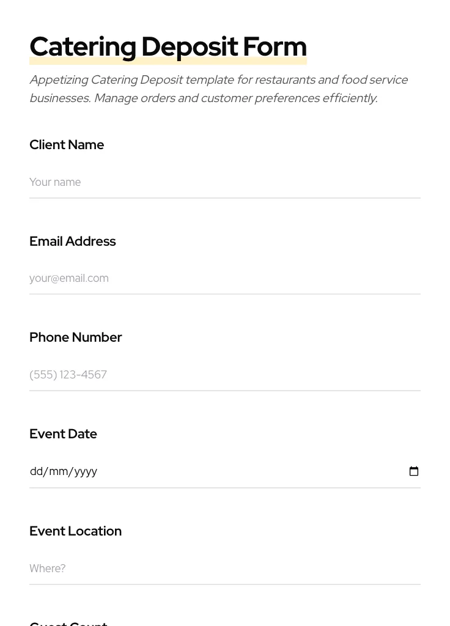Image resolution: width=450 pixels, height=626 pixels.
Task: Click the word "Deposit" in the form title
Action: point(189,46)
